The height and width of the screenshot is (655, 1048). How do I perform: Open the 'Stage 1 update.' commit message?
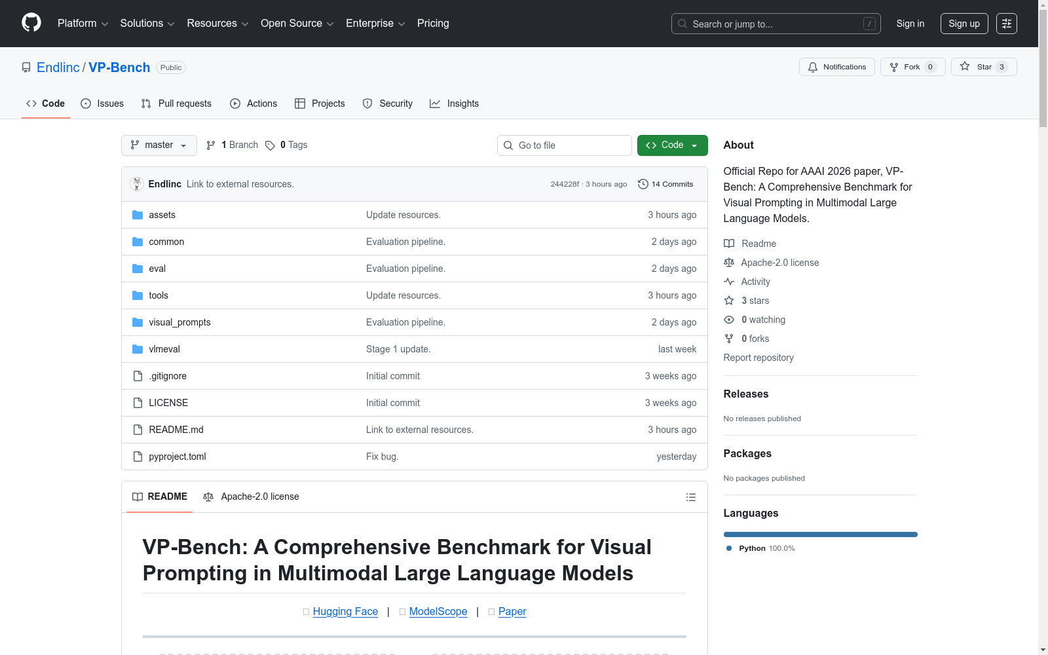[398, 349]
